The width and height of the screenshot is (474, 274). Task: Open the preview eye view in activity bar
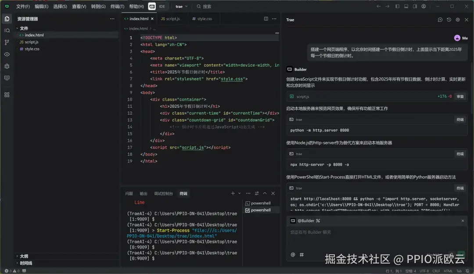point(7,54)
